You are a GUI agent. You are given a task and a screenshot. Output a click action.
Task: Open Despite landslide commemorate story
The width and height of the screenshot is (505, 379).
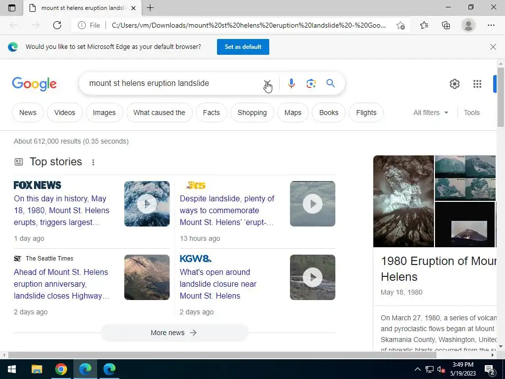(227, 210)
